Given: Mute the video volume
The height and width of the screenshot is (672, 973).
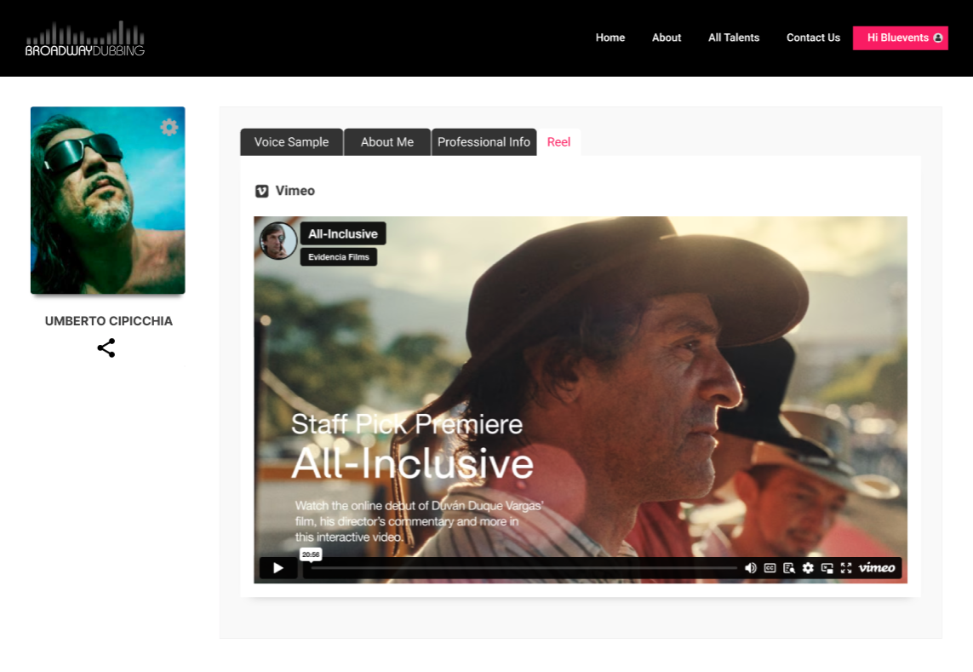Looking at the screenshot, I should pyautogui.click(x=750, y=567).
